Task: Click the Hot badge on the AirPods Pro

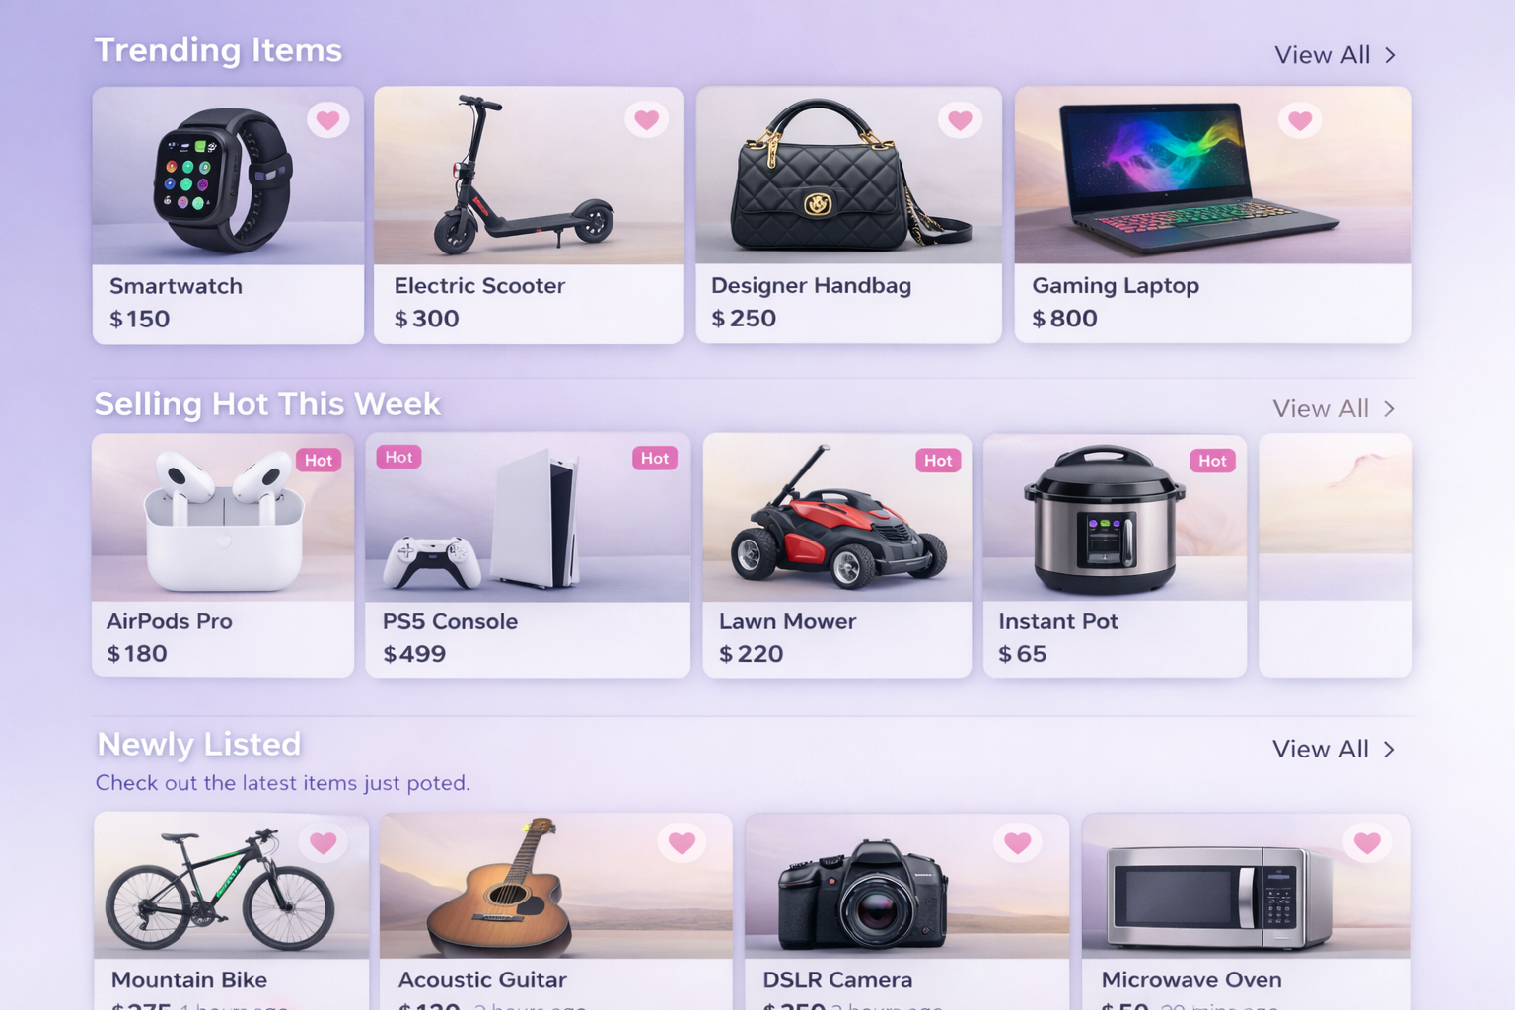Action: (319, 460)
